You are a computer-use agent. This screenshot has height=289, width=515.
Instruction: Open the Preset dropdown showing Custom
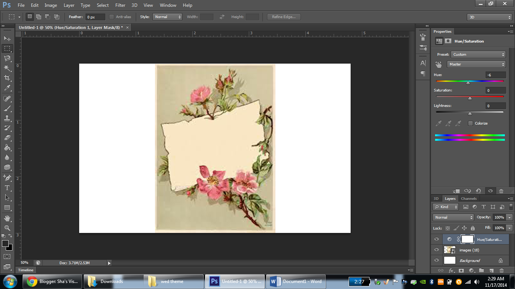(478, 55)
